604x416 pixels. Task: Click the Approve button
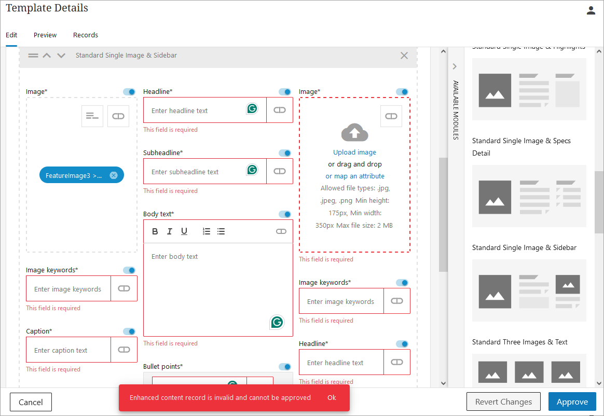pos(572,401)
